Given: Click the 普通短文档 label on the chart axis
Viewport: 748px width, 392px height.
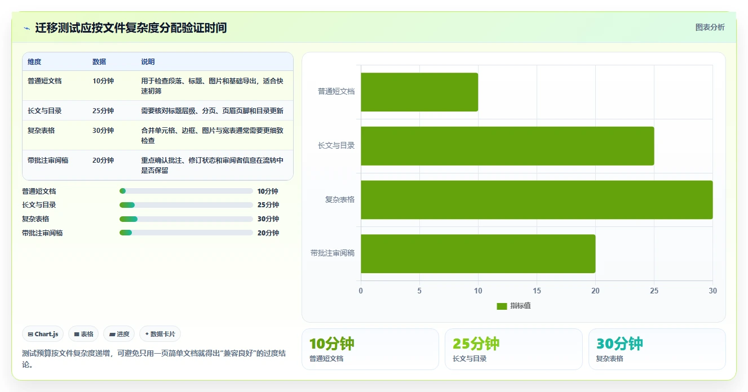Looking at the screenshot, I should click(336, 91).
